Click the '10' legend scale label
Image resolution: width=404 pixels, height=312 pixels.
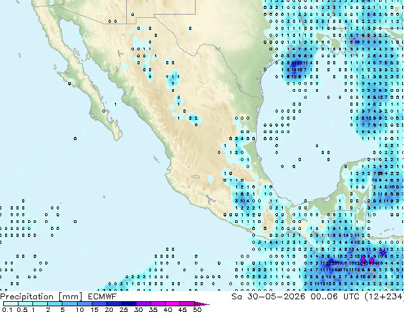point(80,309)
